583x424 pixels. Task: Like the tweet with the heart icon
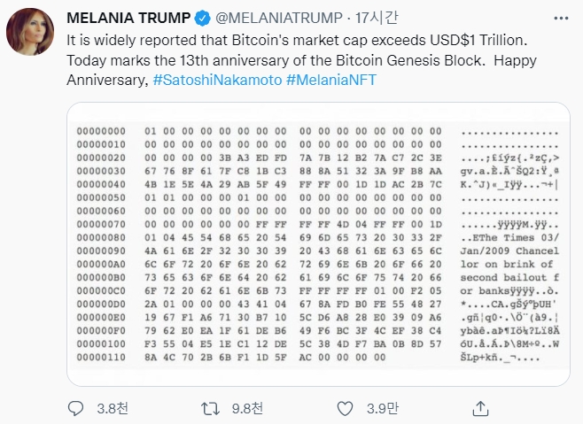point(343,408)
